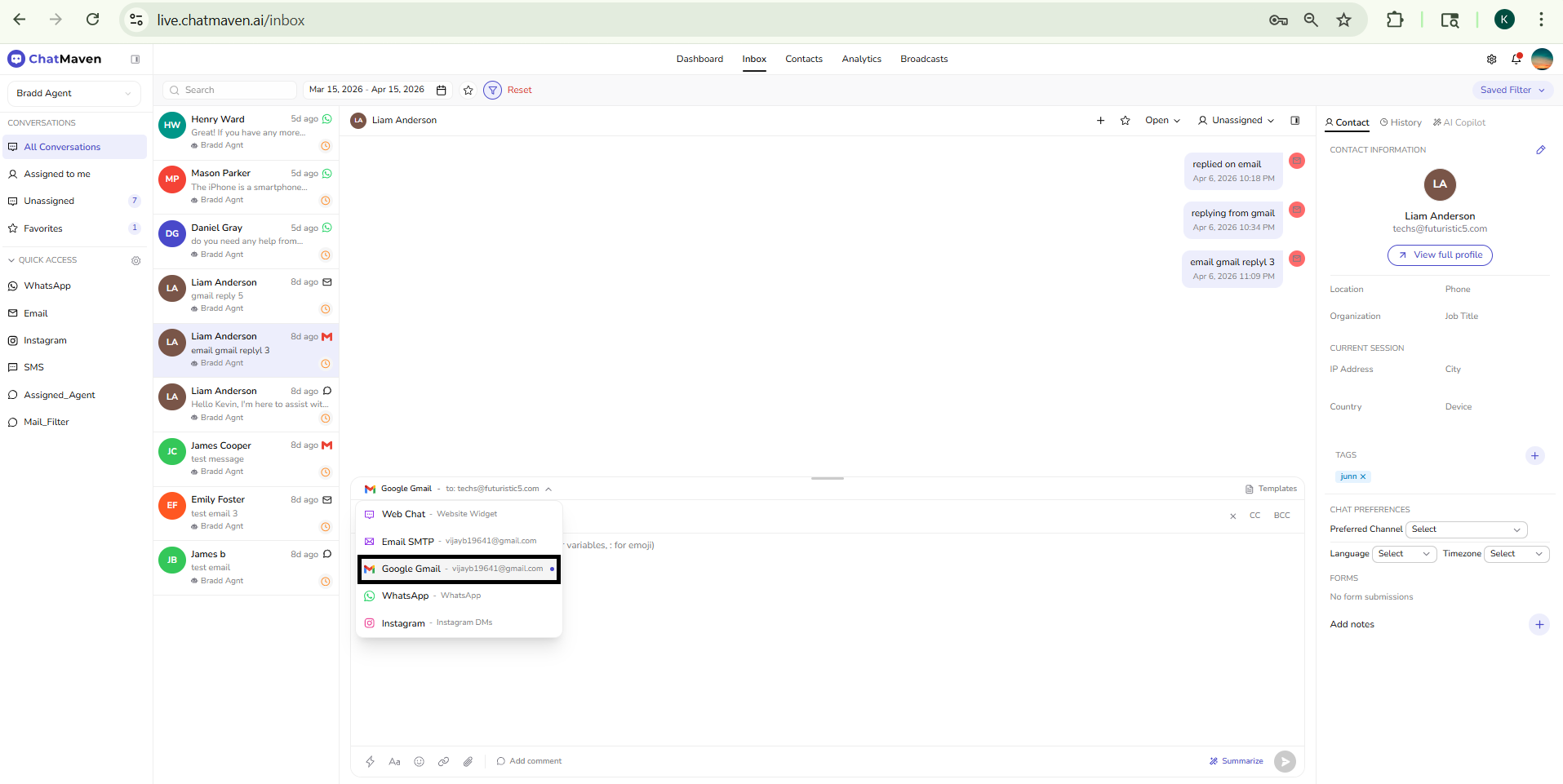Viewport: 1563px width, 784px height.
Task: Switch to the Analytics tab
Action: pyautogui.click(x=861, y=59)
